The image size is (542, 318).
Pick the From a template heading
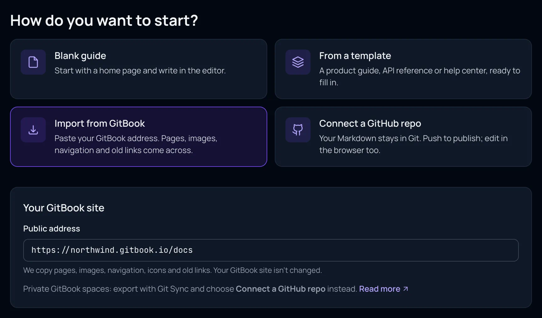pyautogui.click(x=355, y=56)
